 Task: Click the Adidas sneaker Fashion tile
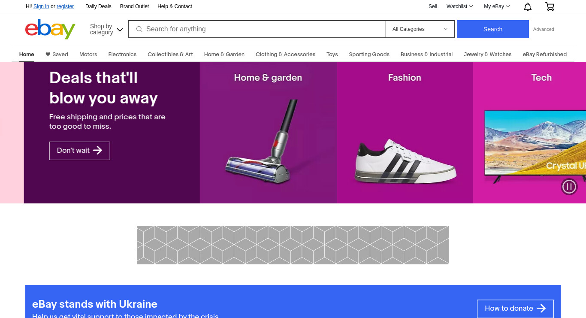pyautogui.click(x=405, y=133)
